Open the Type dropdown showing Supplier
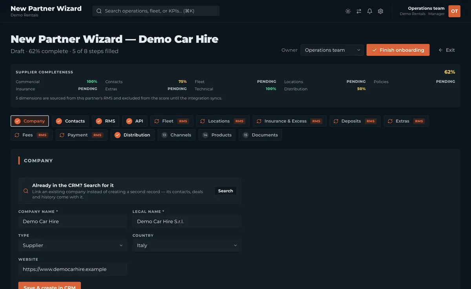 coord(73,245)
